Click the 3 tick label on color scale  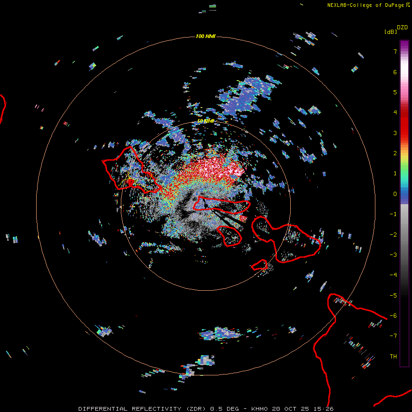(x=395, y=133)
